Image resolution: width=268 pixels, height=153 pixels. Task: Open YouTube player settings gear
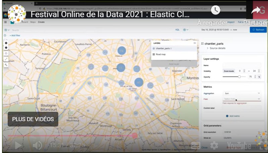214,145
